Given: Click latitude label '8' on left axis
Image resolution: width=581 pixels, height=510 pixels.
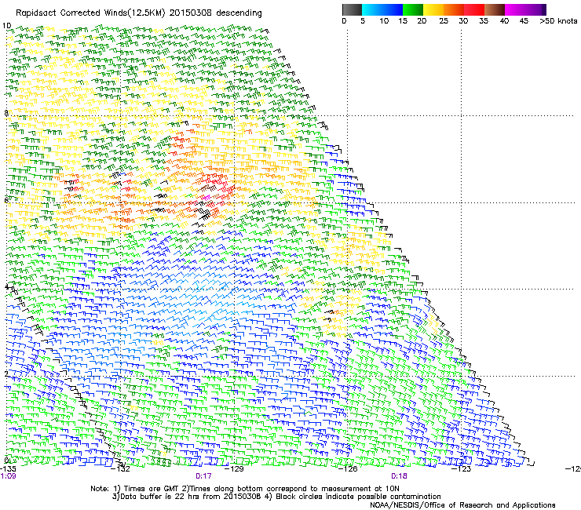Looking at the screenshot, I should coord(6,113).
